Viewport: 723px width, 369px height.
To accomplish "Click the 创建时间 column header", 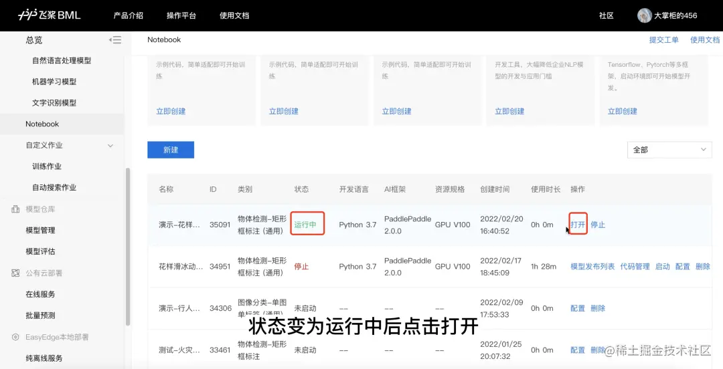I will click(495, 189).
